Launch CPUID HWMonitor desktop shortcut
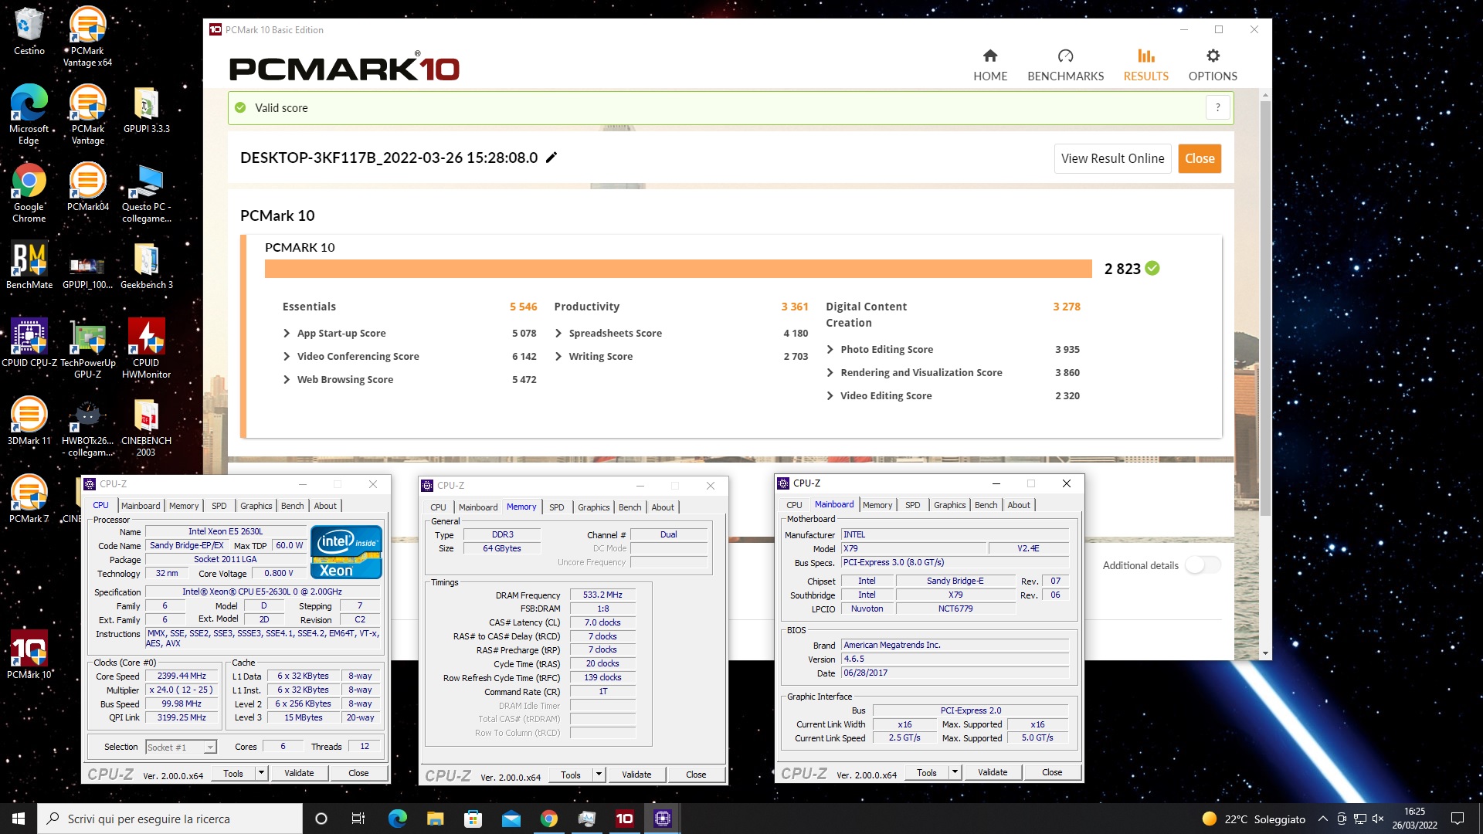The width and height of the screenshot is (1483, 834). (146, 348)
